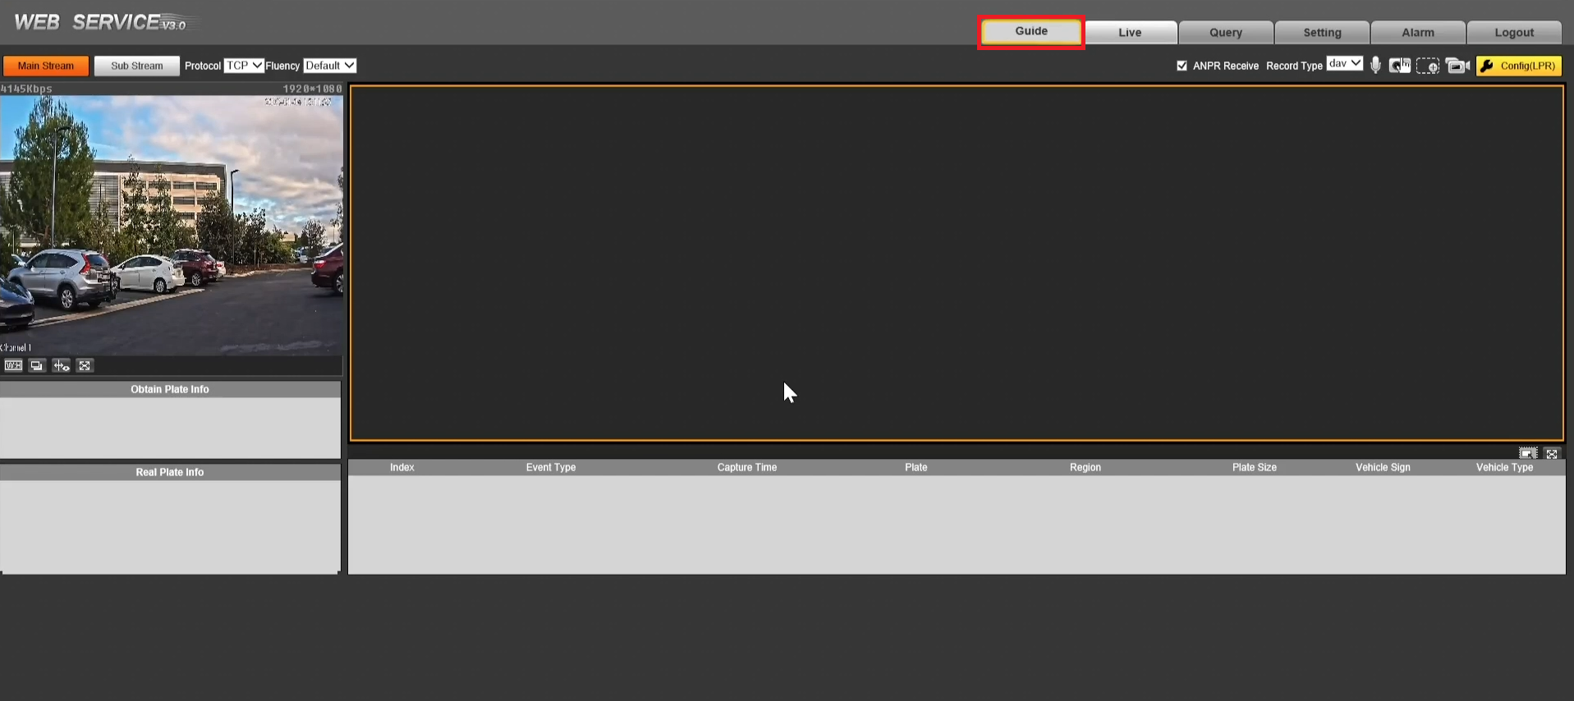The width and height of the screenshot is (1574, 701).
Task: Go to the Setting tab
Action: point(1322,32)
